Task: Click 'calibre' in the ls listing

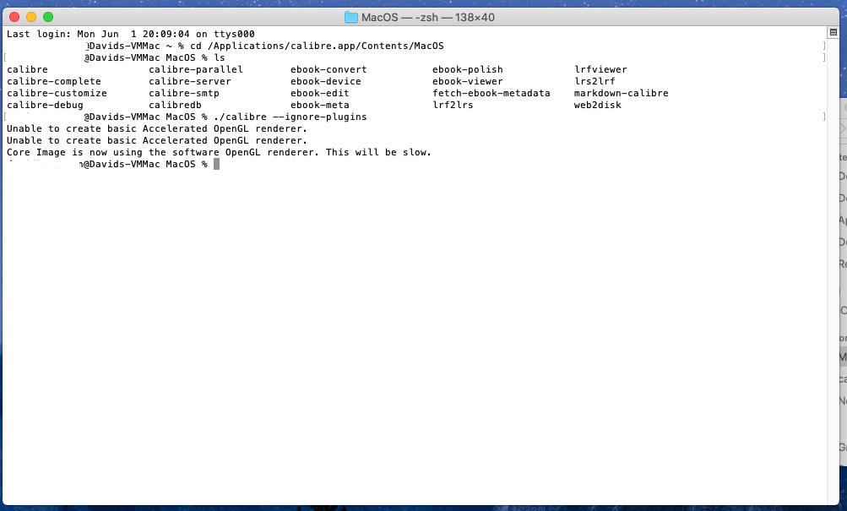Action: 27,69
